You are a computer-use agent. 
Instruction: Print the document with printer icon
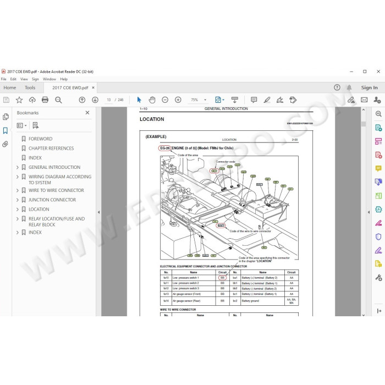(x=45, y=100)
